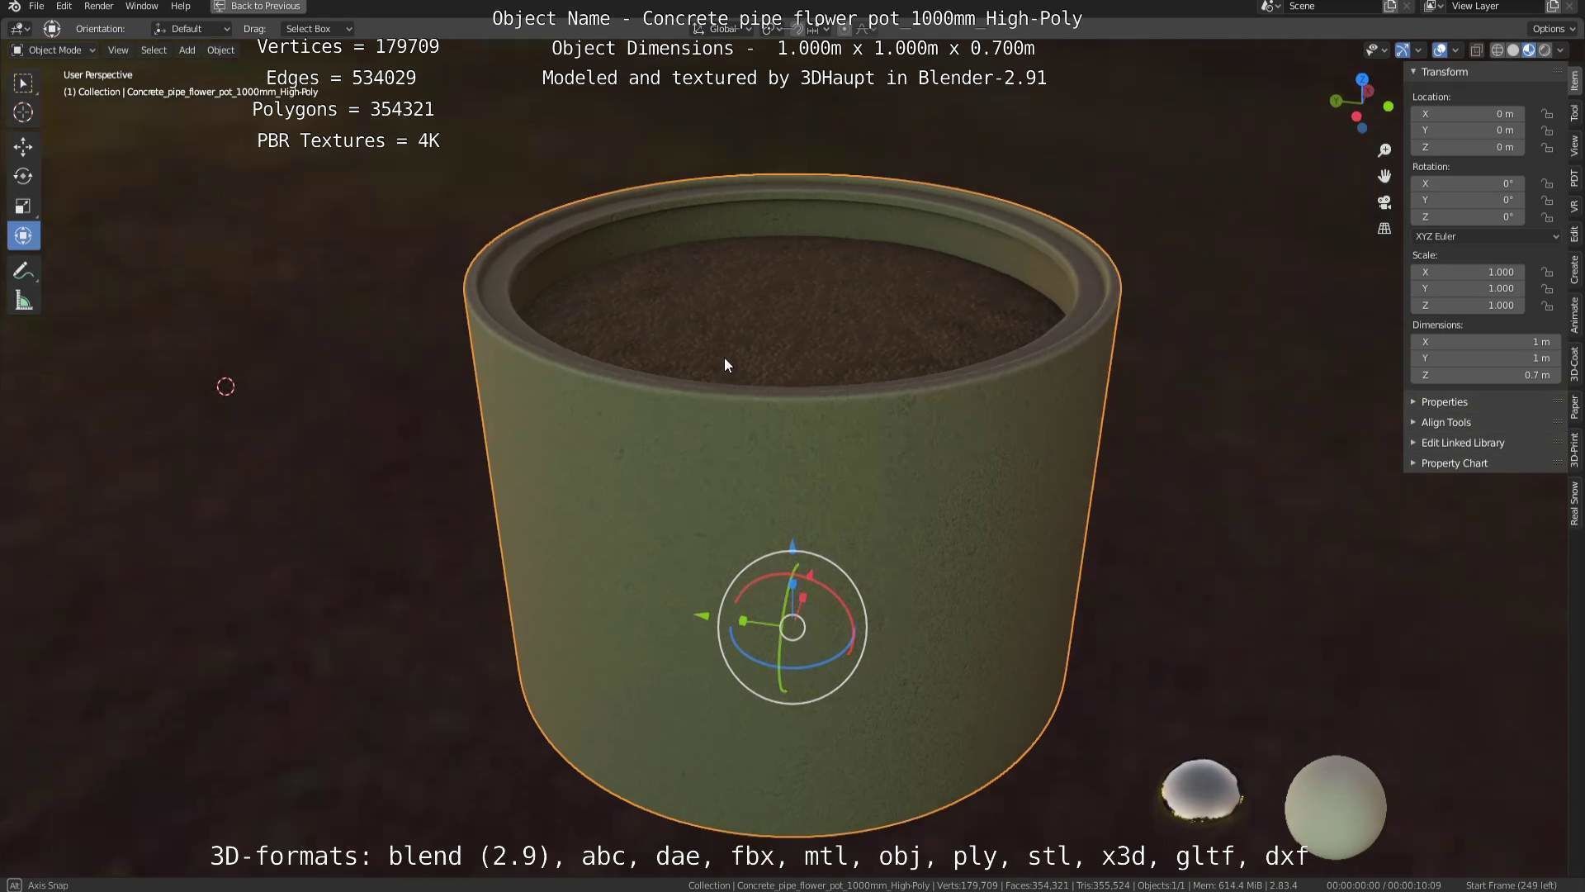Switch to wireframe shading mode
This screenshot has width=1585, height=892.
pyautogui.click(x=1497, y=50)
